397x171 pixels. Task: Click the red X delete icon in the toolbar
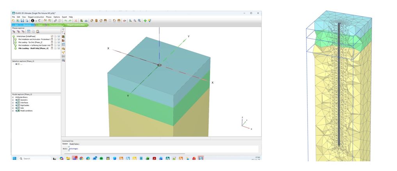coord(76,21)
